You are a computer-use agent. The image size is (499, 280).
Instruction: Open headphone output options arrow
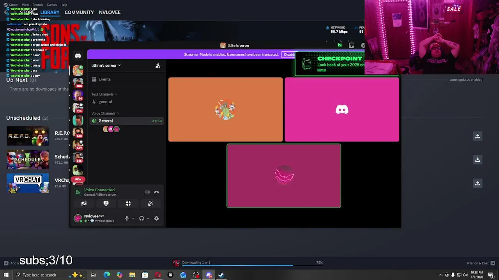point(148,219)
